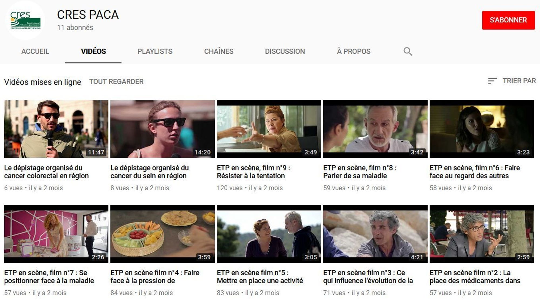540x306 pixels.
Task: Click the TOUT REGARDER link
Action: [x=117, y=81]
